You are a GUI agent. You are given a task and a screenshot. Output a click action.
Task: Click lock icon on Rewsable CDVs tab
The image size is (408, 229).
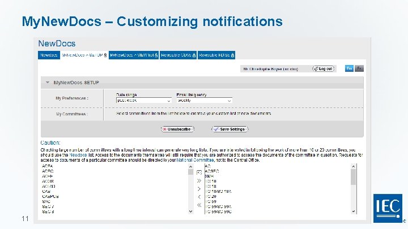194,55
